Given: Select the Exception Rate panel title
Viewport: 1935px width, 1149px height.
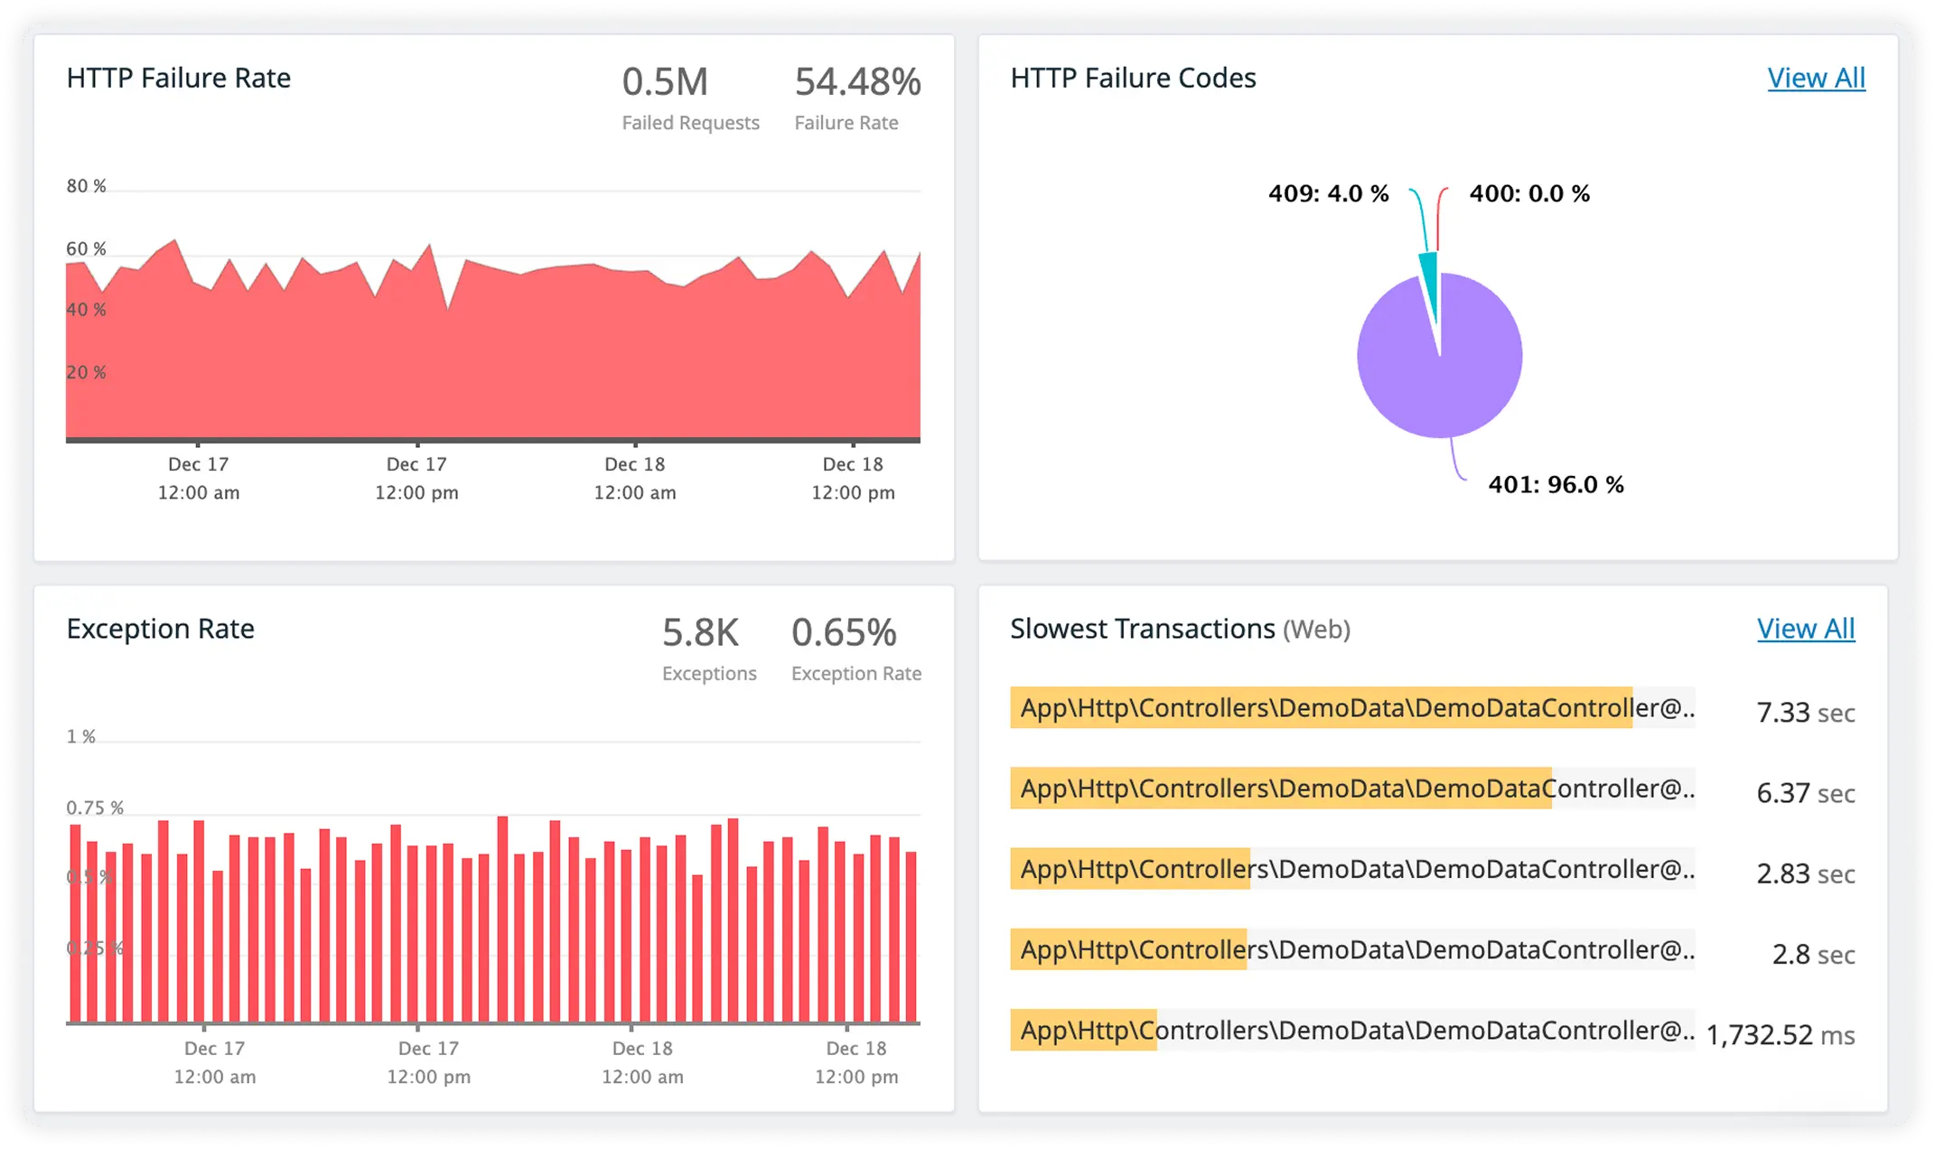Looking at the screenshot, I should pyautogui.click(x=160, y=629).
